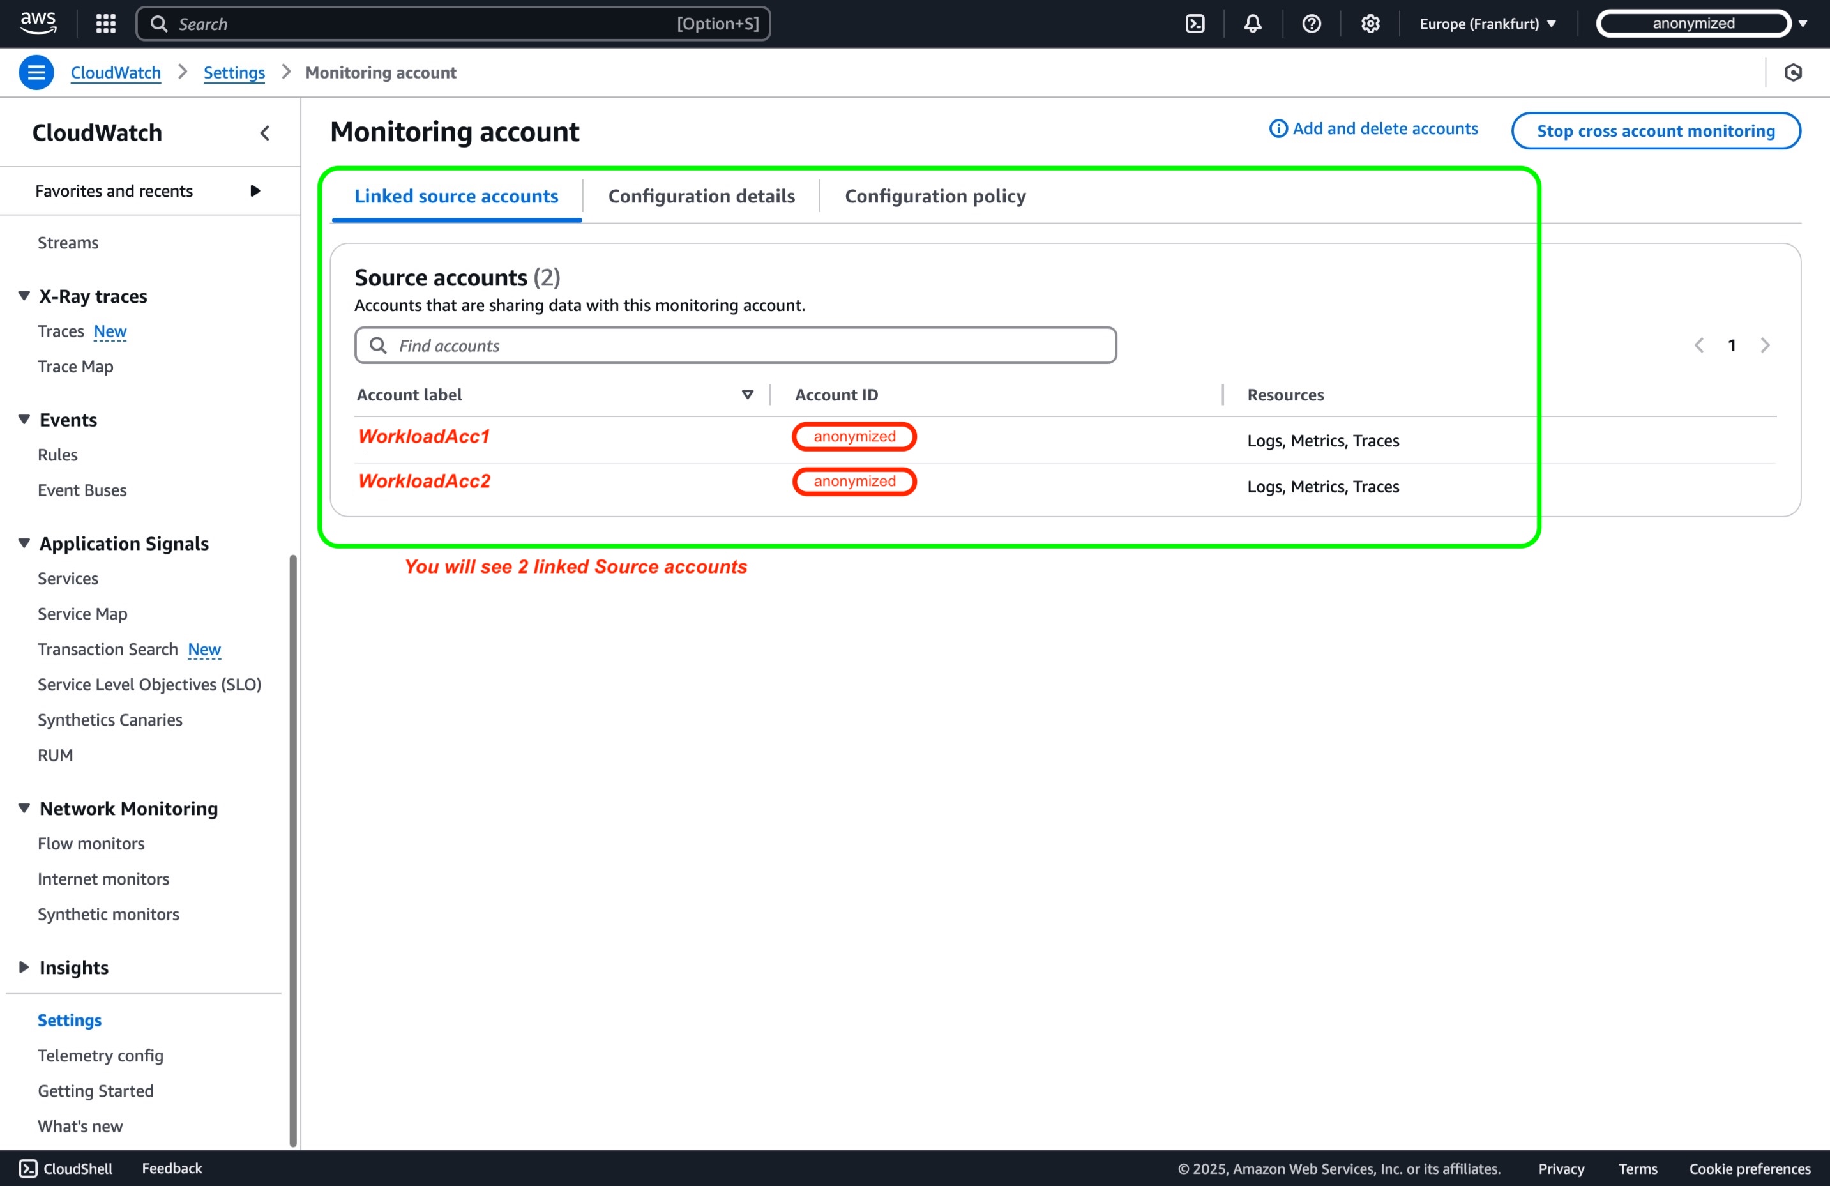Open Services under Application Signals
The height and width of the screenshot is (1186, 1830).
(68, 579)
